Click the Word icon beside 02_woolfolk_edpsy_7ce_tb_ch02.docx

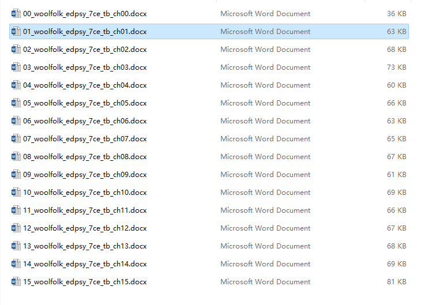point(16,49)
